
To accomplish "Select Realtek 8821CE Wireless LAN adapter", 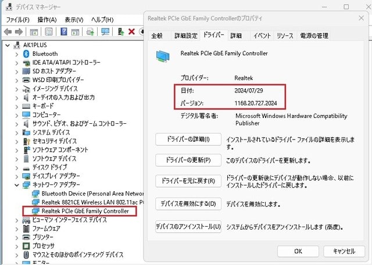I will pyautogui.click(x=93, y=202).
